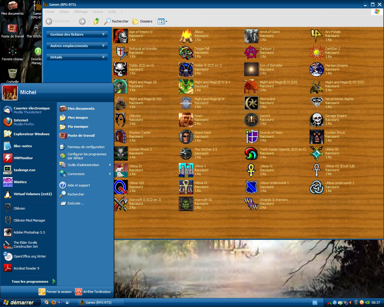Open the Diablo (ICD en H) skull icon

pos(121,70)
